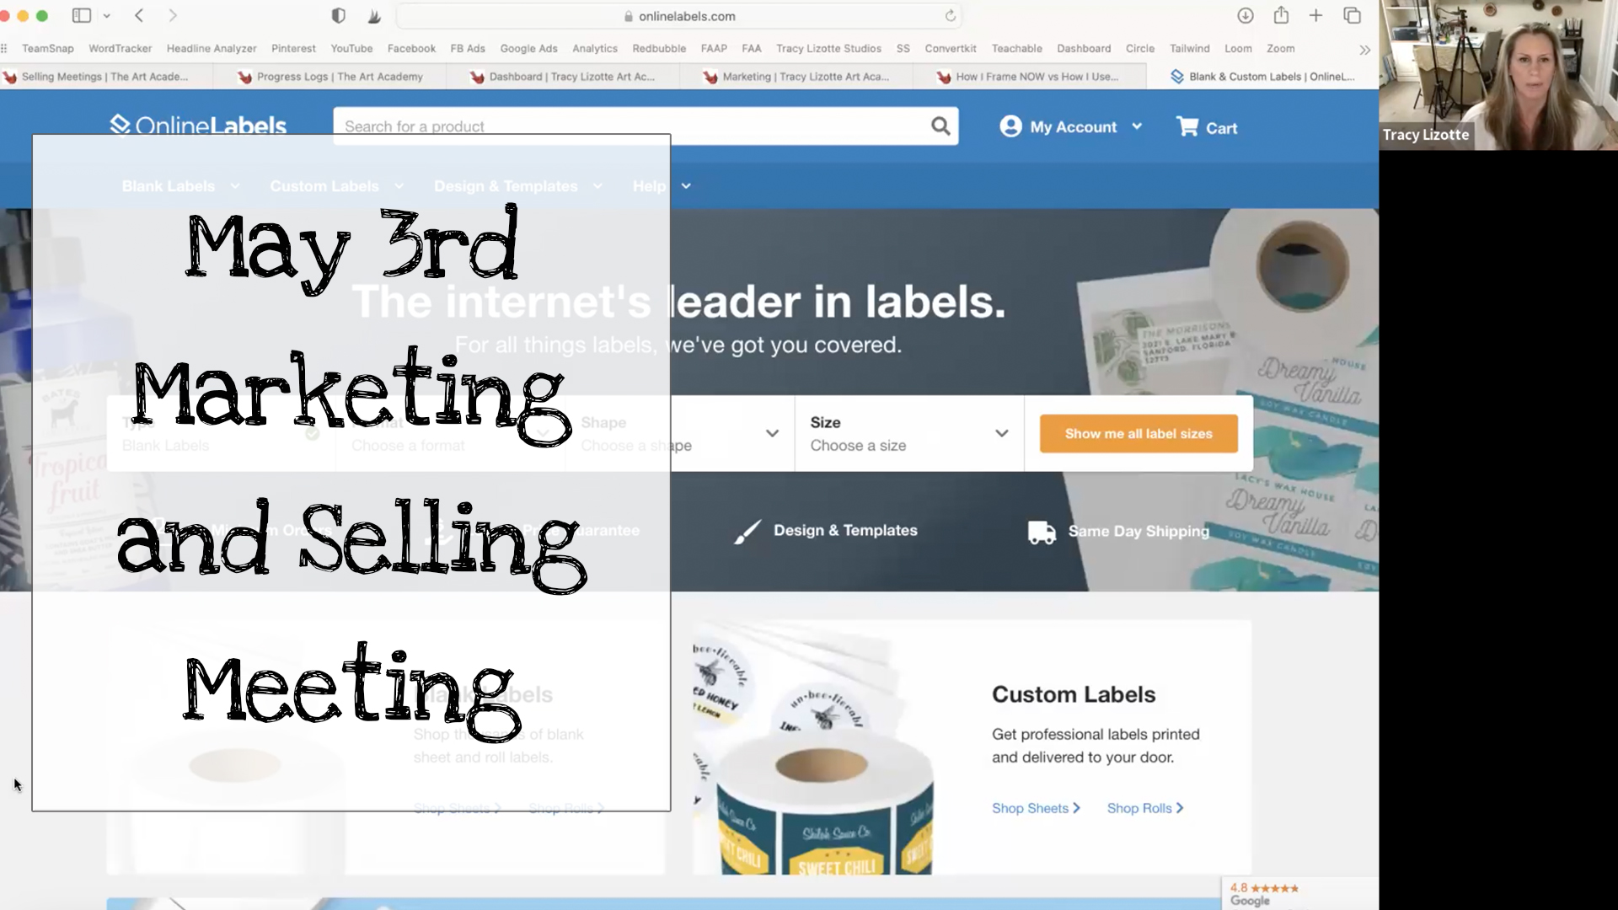
Task: Show the tab overview icon
Action: click(1352, 15)
